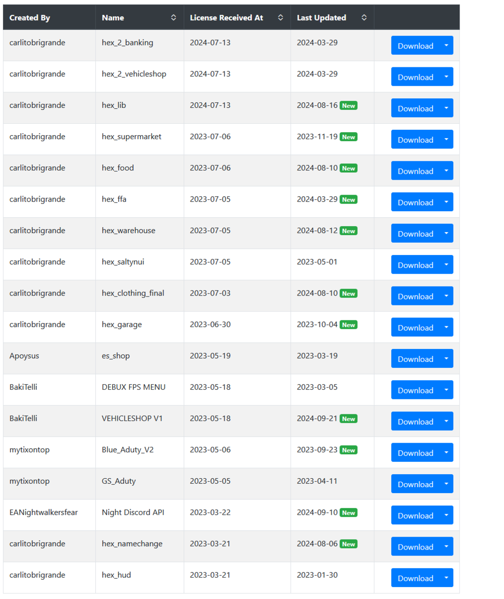Viewport: 504px width, 599px height.
Task: Click the New badge on hex_lib row
Action: click(348, 106)
